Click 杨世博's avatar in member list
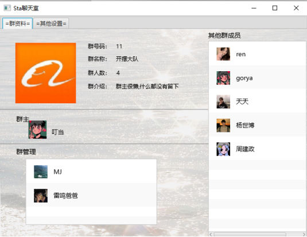 tap(223, 125)
